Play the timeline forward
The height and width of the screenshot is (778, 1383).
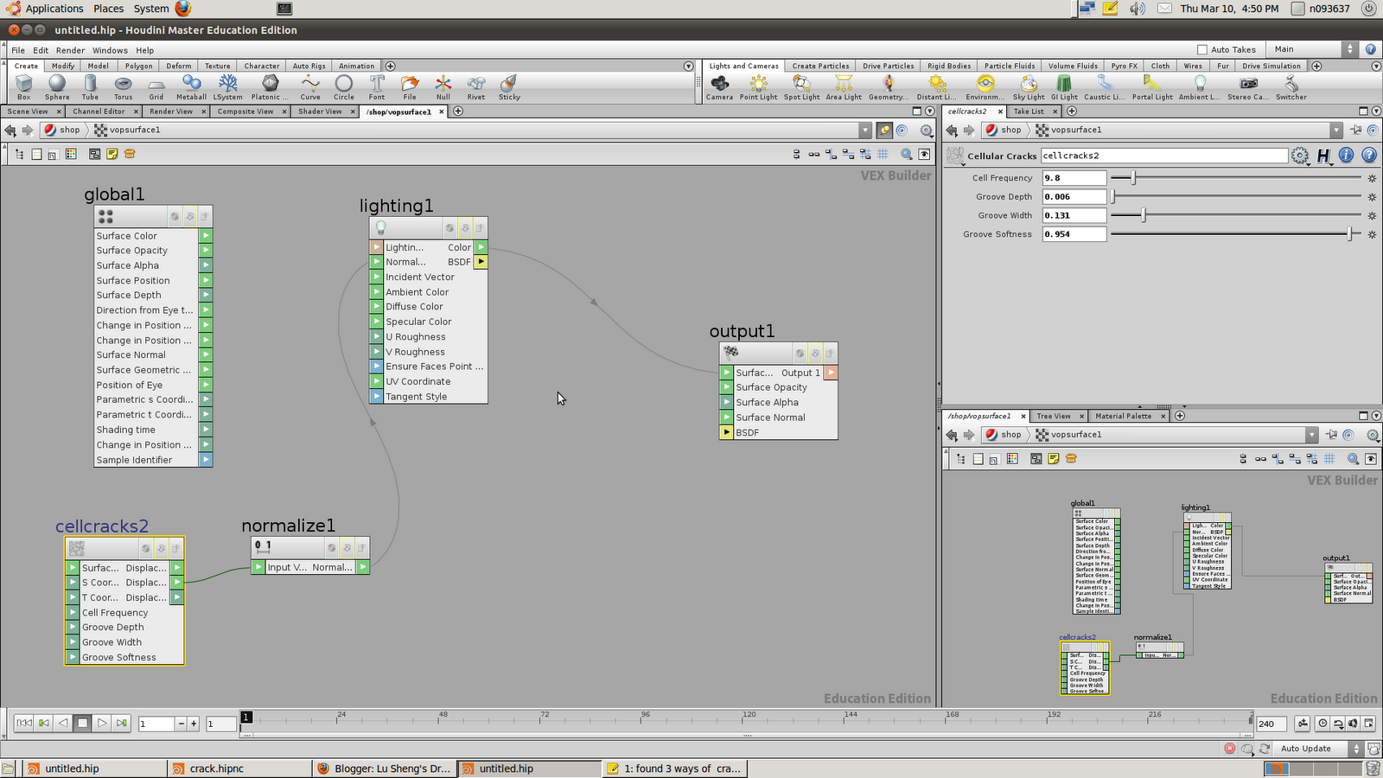(102, 724)
